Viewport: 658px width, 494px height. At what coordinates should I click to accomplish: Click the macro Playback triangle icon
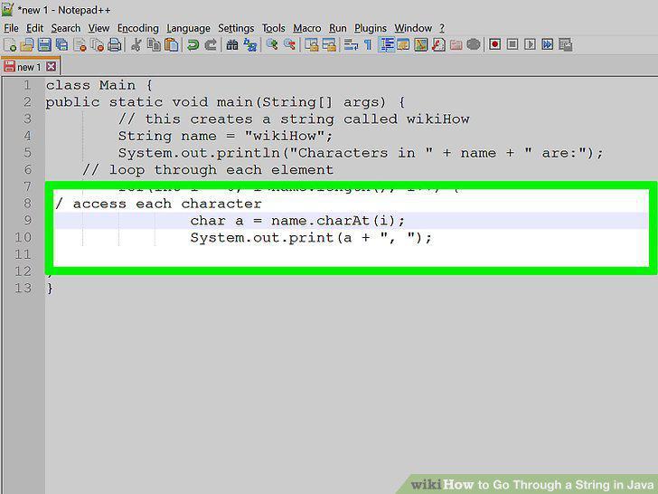pyautogui.click(x=530, y=44)
